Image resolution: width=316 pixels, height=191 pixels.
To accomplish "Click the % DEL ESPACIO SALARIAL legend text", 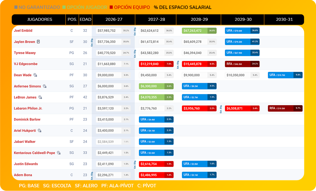I will click(183, 7).
